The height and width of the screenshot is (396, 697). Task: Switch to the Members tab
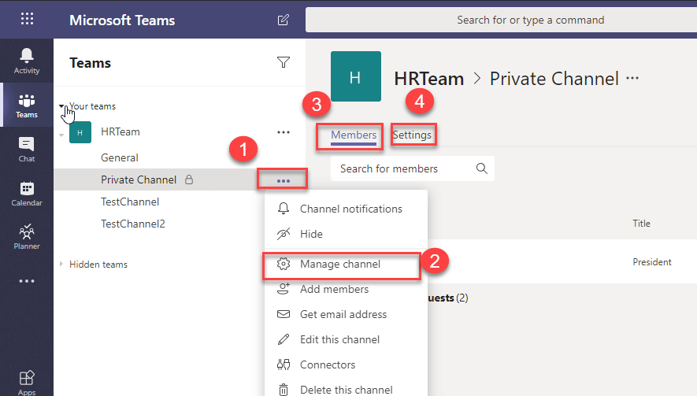[354, 135]
